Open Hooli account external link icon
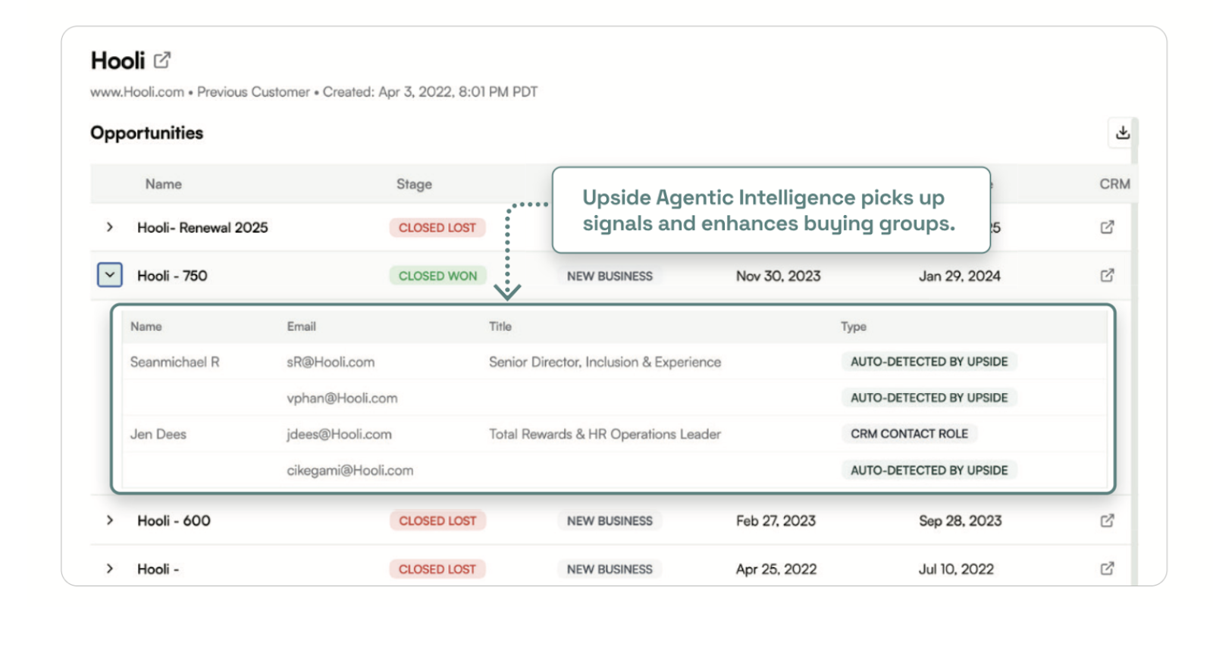Screen dimensions: 1213x665 (162, 60)
